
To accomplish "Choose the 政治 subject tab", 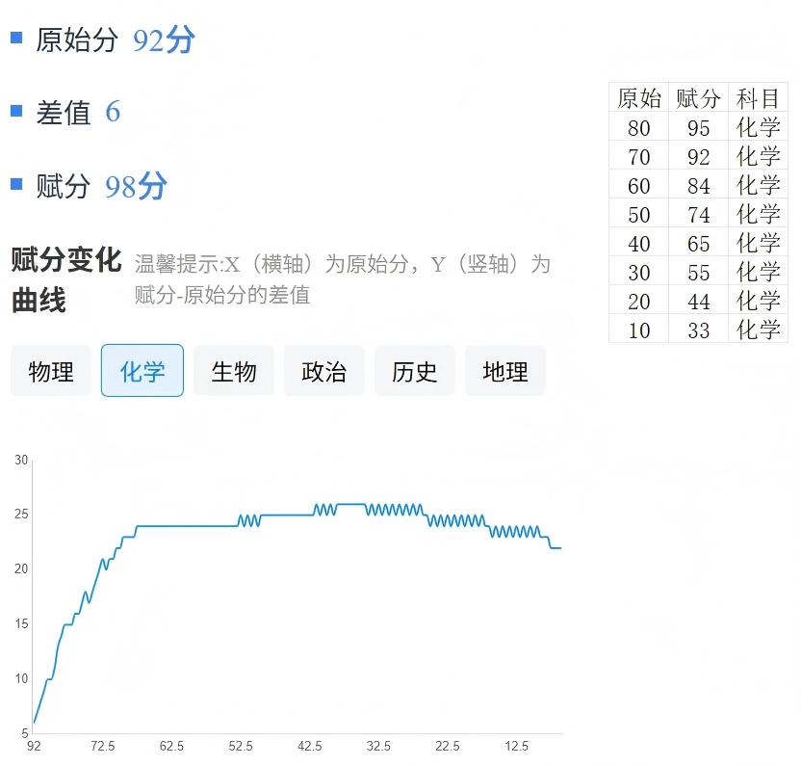I will [x=324, y=371].
